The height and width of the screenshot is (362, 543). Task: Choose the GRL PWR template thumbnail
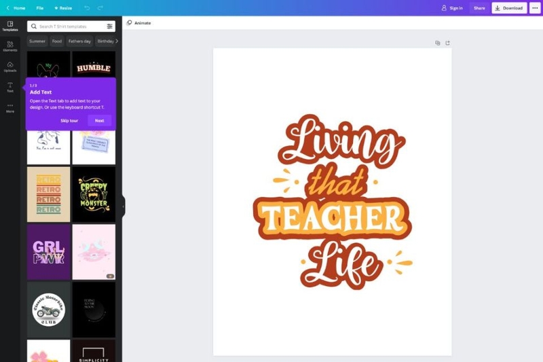(x=48, y=252)
